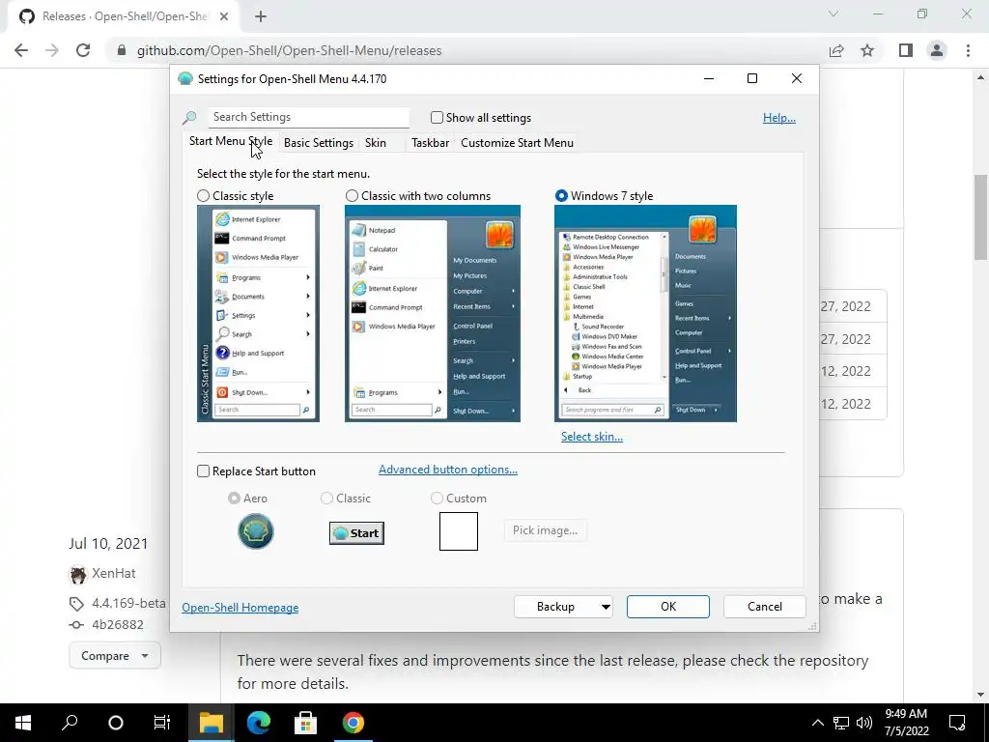Focus the Search Settings field
This screenshot has width=989, height=742.
[308, 117]
